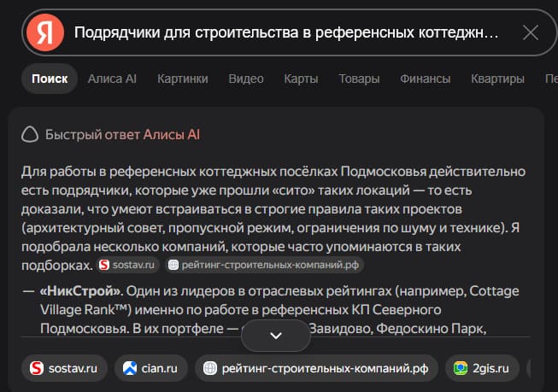Click the red Yandex logo icon

click(x=45, y=32)
